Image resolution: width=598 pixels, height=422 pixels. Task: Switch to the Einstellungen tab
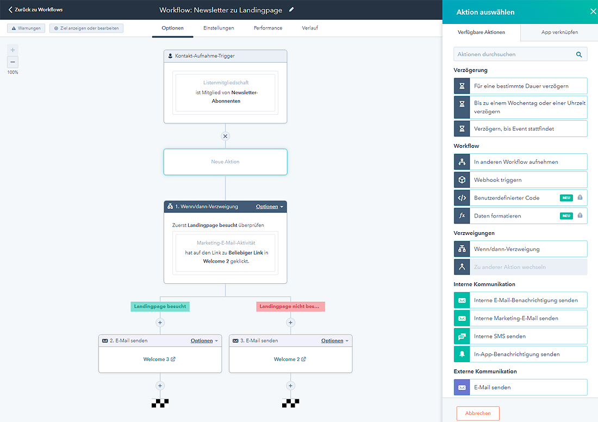(219, 28)
